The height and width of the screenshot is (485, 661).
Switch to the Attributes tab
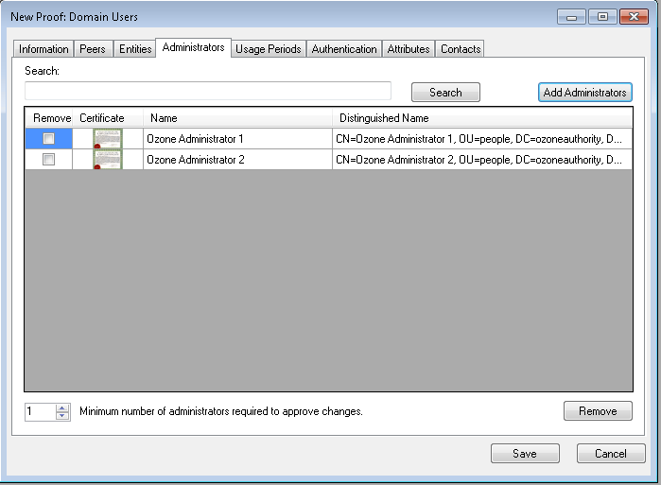(409, 49)
